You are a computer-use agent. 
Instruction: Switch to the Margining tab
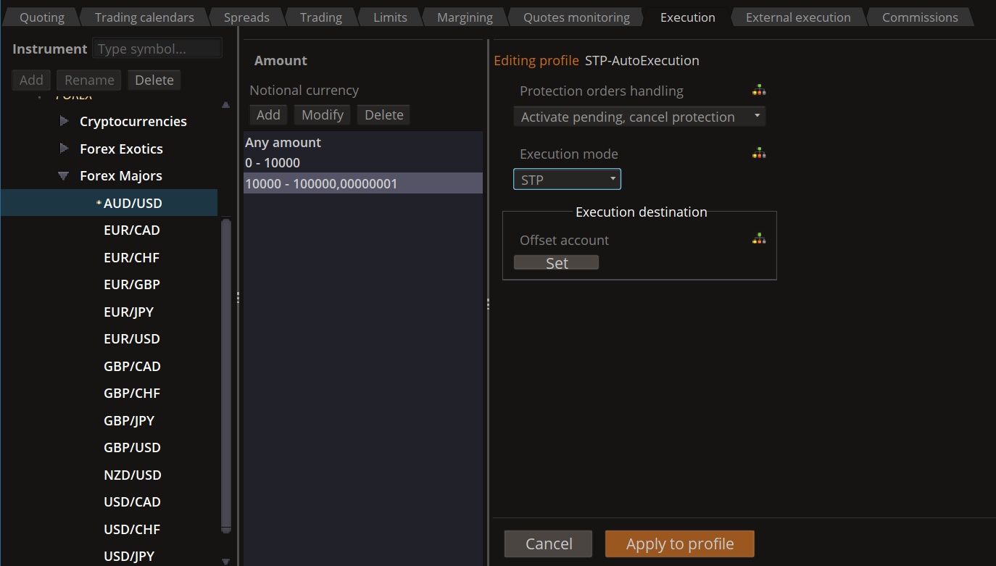coord(465,17)
